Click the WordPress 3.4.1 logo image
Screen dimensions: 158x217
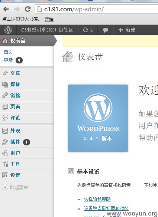(x=98, y=118)
